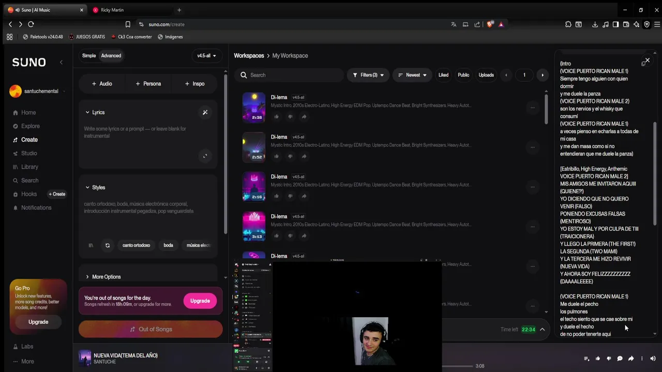Open the santuchemental account menu
Viewport: 662px width, 372px height.
pyautogui.click(x=38, y=91)
